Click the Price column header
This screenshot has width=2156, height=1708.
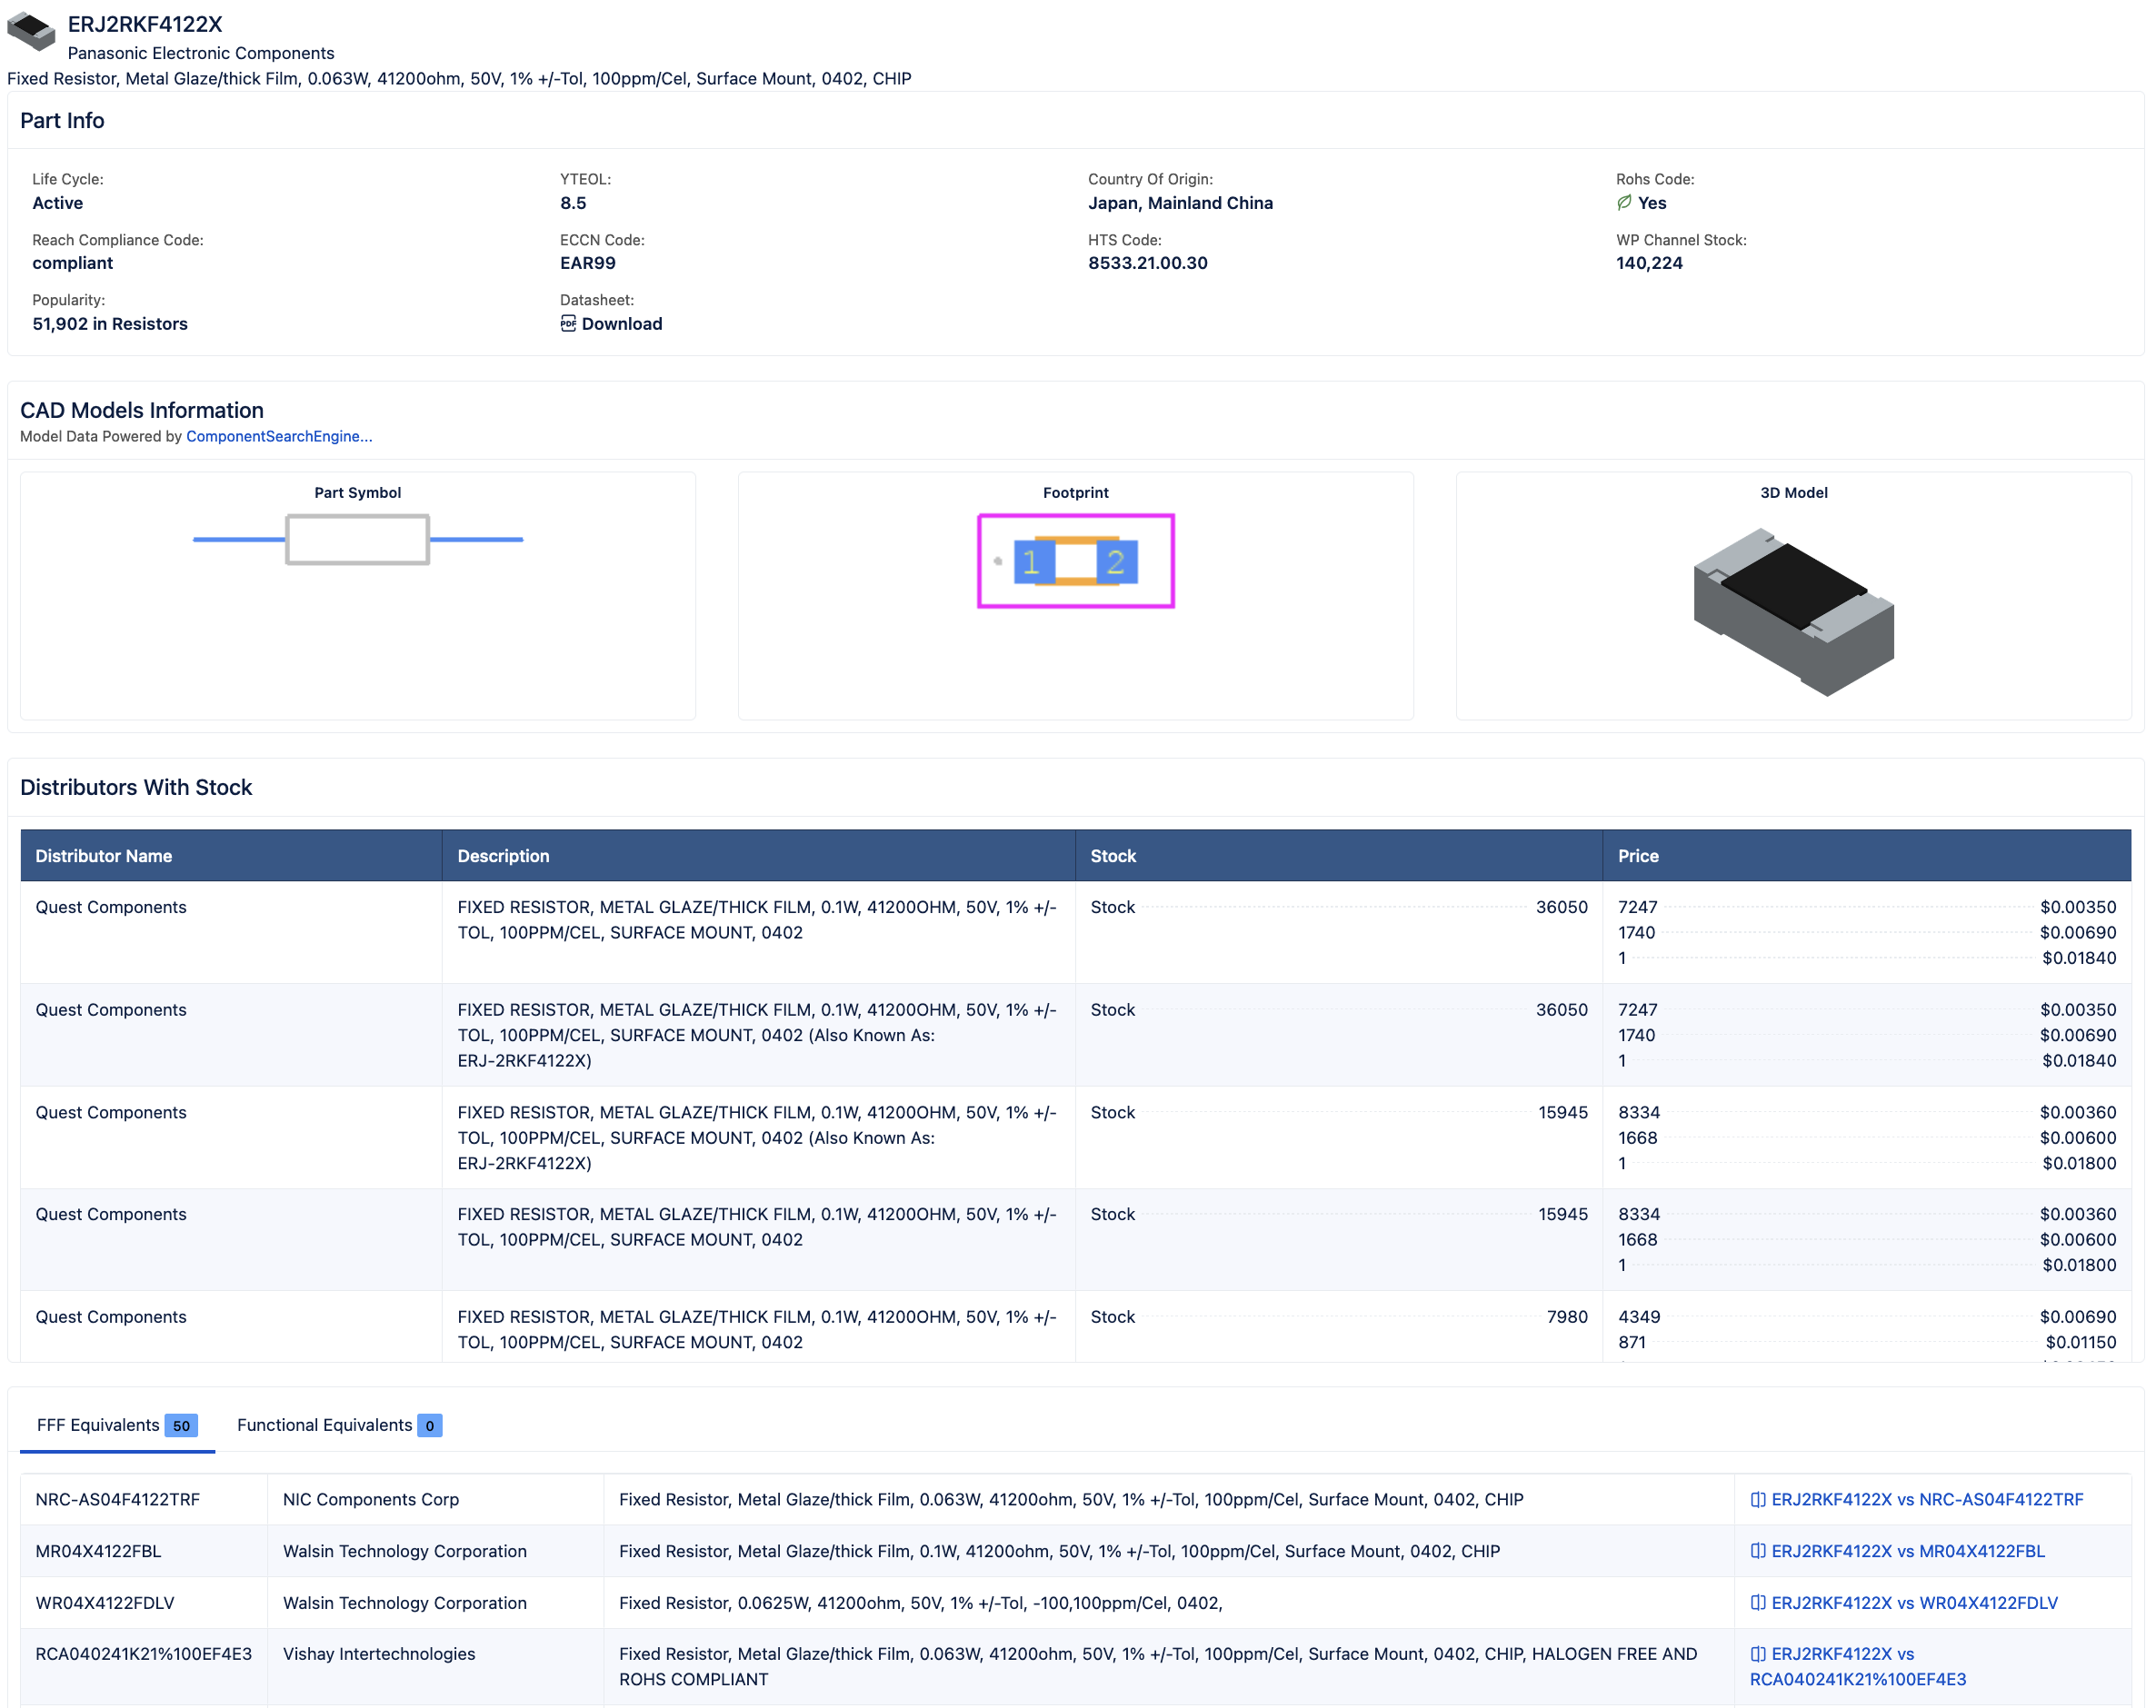1867,856
